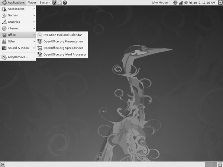Image resolution: width=223 pixels, height=167 pixels.
Task: Launch OpenOffice.org Word Processor
Action: [64, 55]
